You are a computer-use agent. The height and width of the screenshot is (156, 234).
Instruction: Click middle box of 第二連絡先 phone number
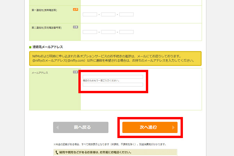tap(108, 32)
